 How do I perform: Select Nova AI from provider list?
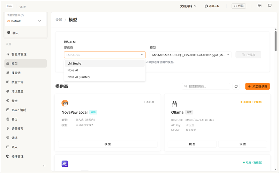pos(105,70)
